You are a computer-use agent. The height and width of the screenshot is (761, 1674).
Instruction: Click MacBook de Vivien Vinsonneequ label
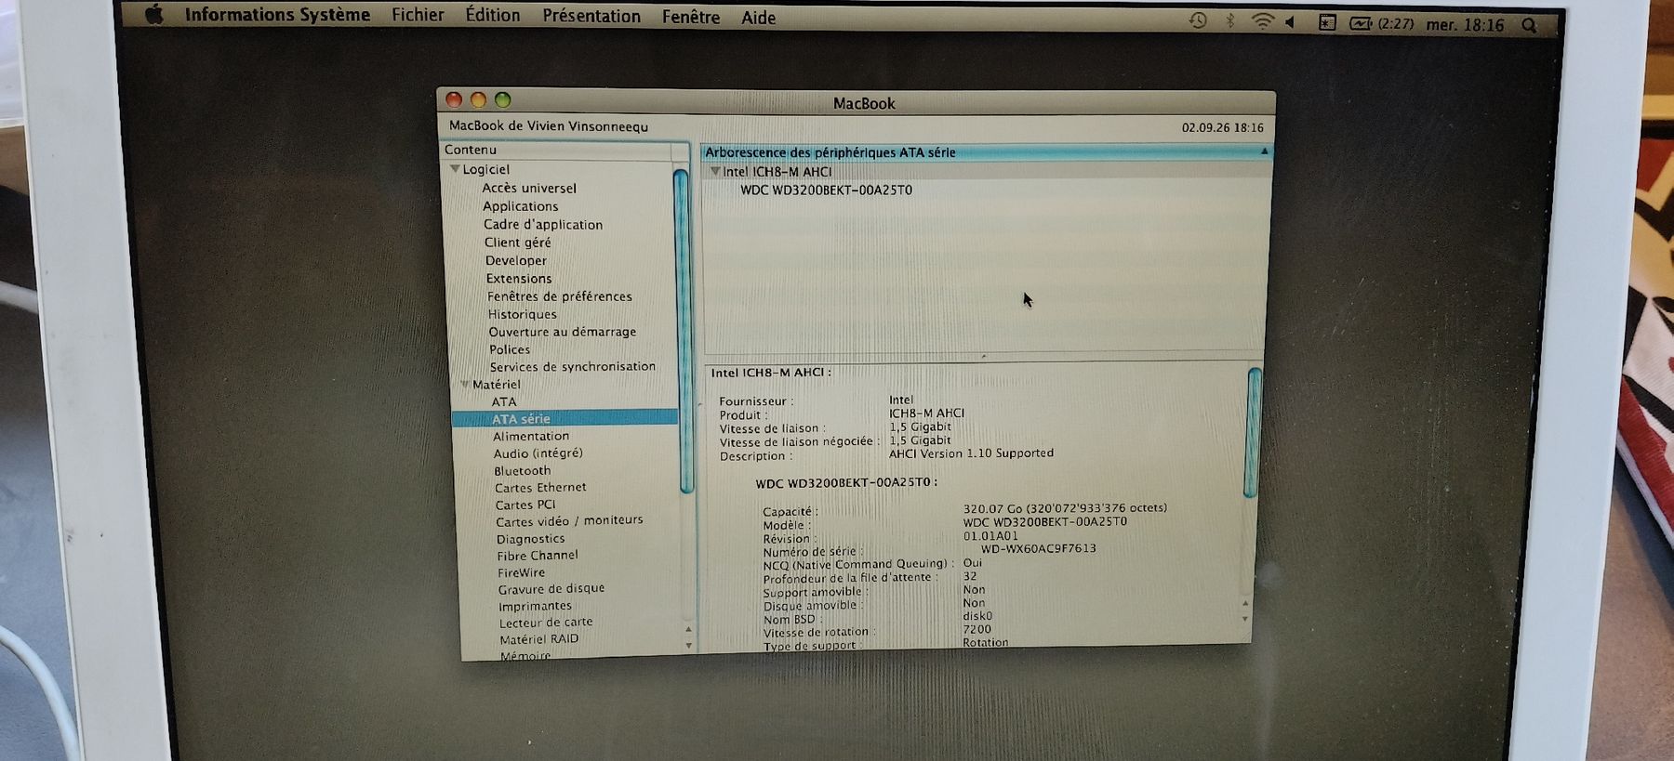pyautogui.click(x=549, y=126)
